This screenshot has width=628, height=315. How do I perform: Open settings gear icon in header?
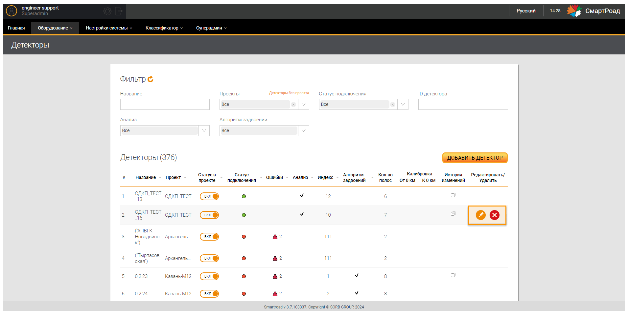107,11
